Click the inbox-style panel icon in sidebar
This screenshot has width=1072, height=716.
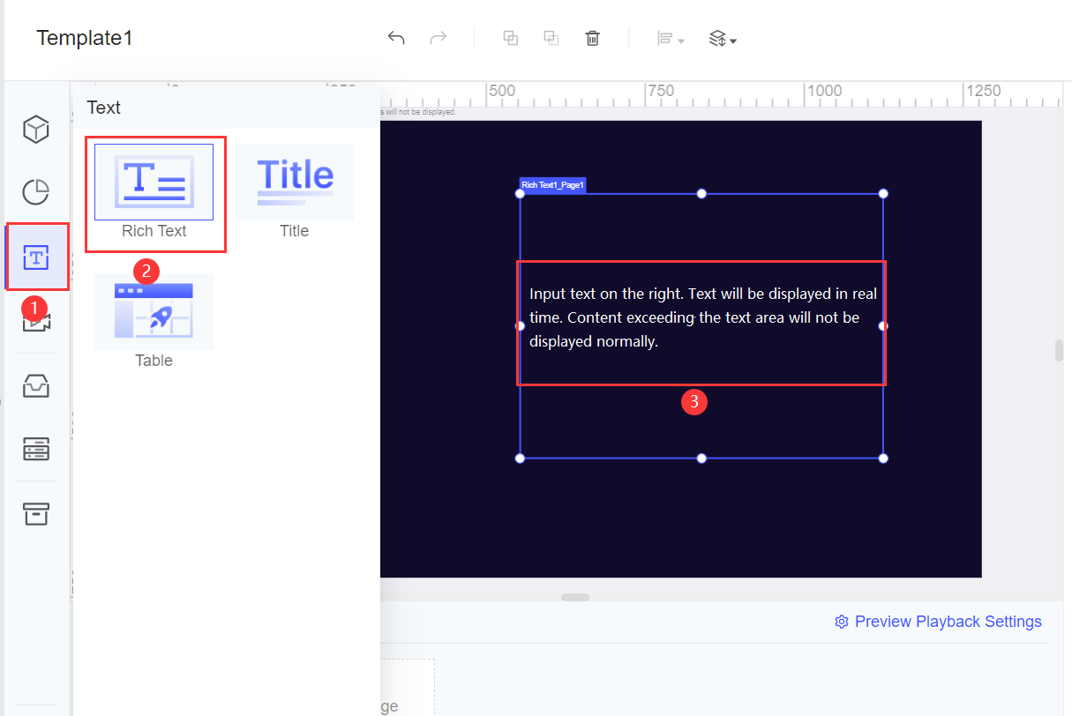[35, 385]
